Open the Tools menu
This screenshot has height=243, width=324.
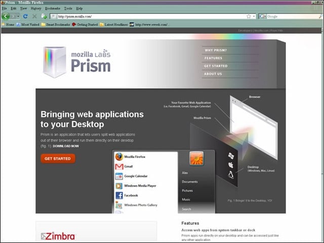click(68, 9)
